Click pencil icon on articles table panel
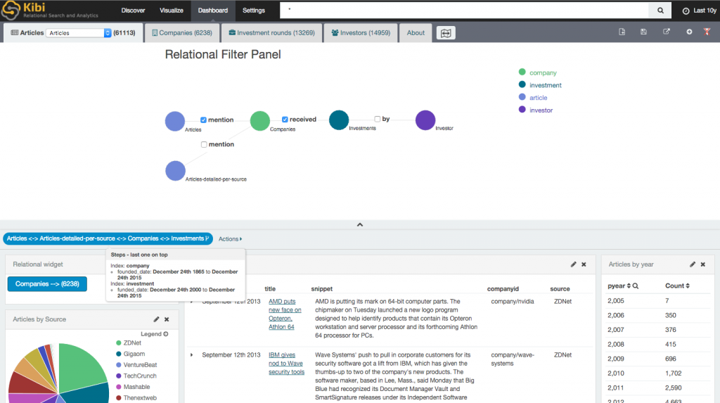This screenshot has width=720, height=403. pos(573,264)
